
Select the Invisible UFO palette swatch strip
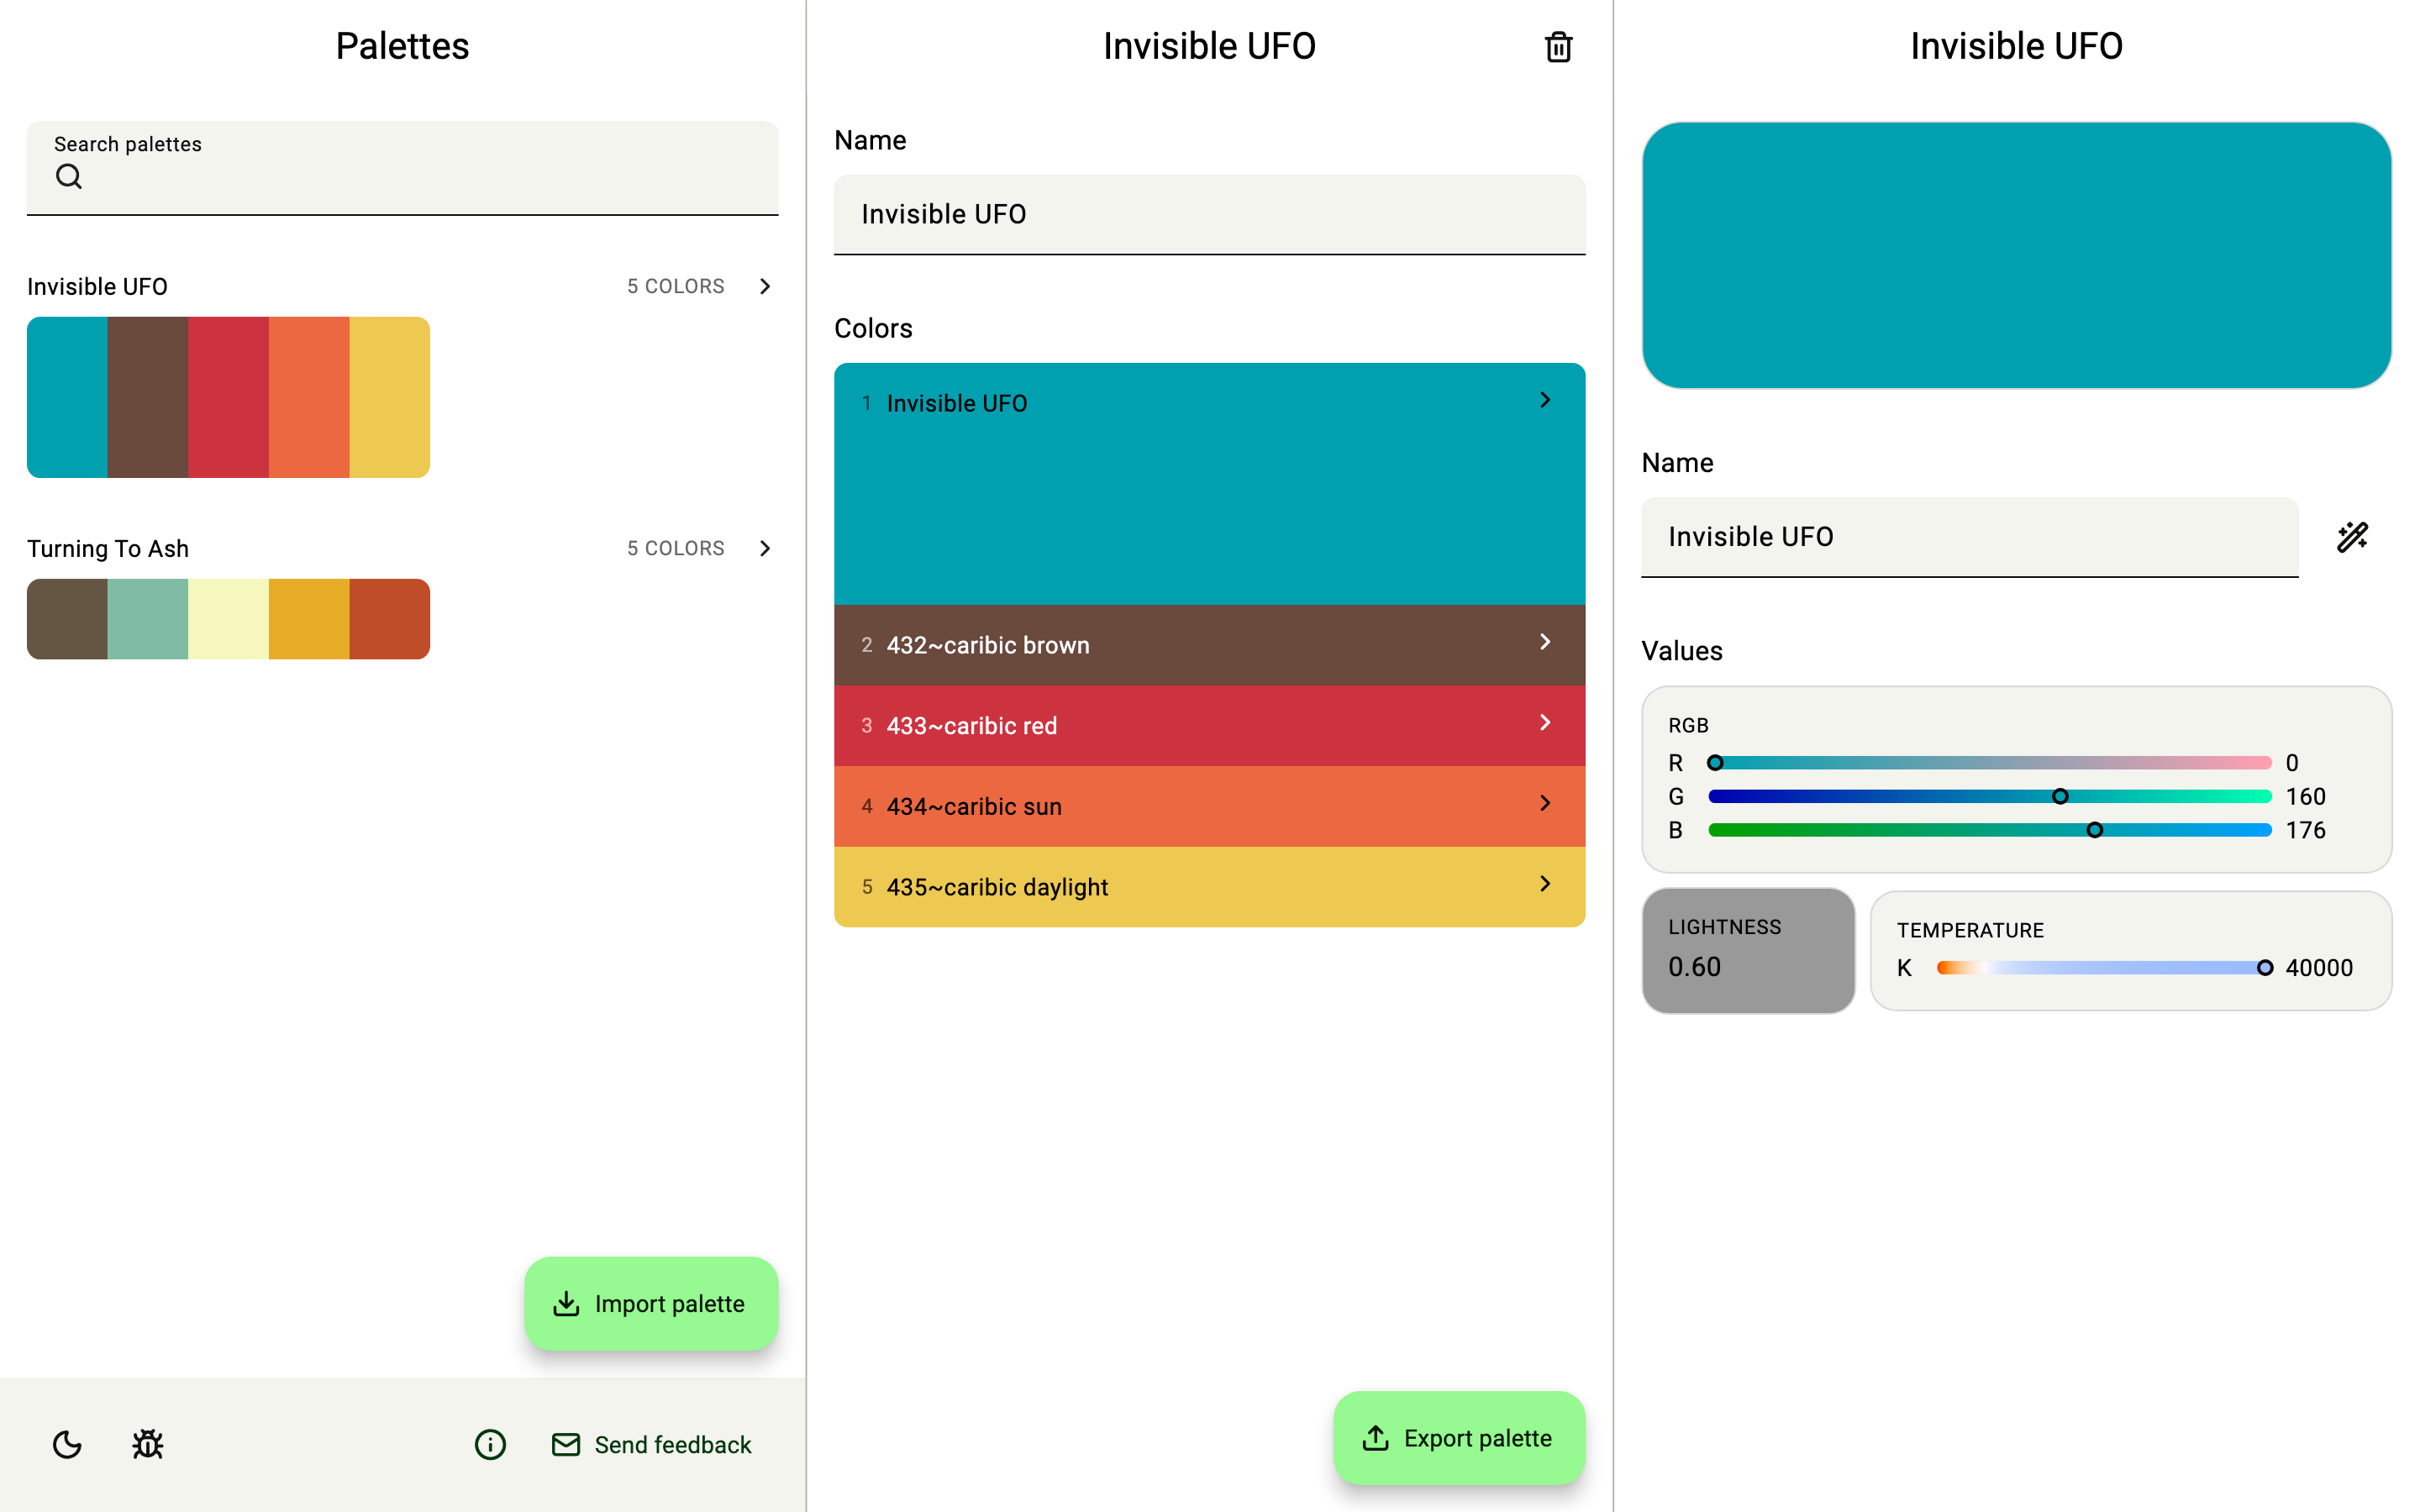coord(228,397)
